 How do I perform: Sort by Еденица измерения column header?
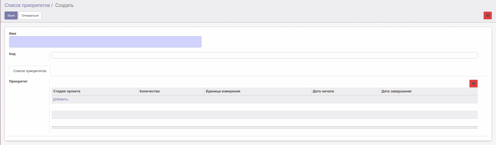258,91
